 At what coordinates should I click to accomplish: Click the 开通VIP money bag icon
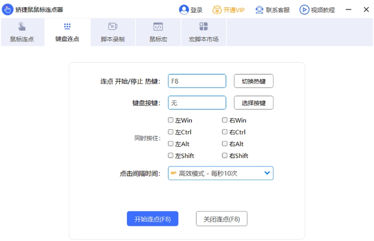[217, 10]
